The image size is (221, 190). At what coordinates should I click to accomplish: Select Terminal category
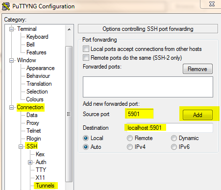[x=27, y=29]
